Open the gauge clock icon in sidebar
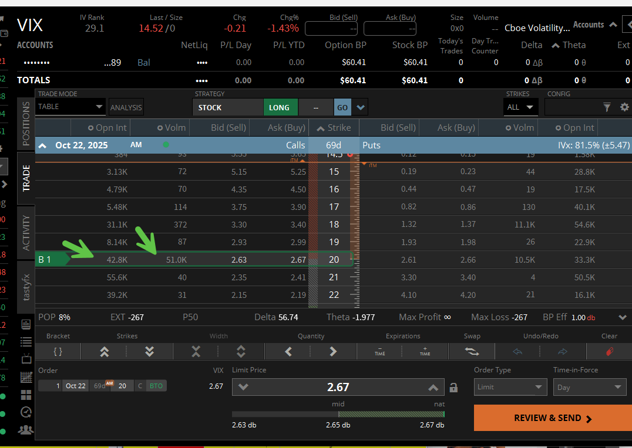The image size is (632, 448). [x=26, y=412]
